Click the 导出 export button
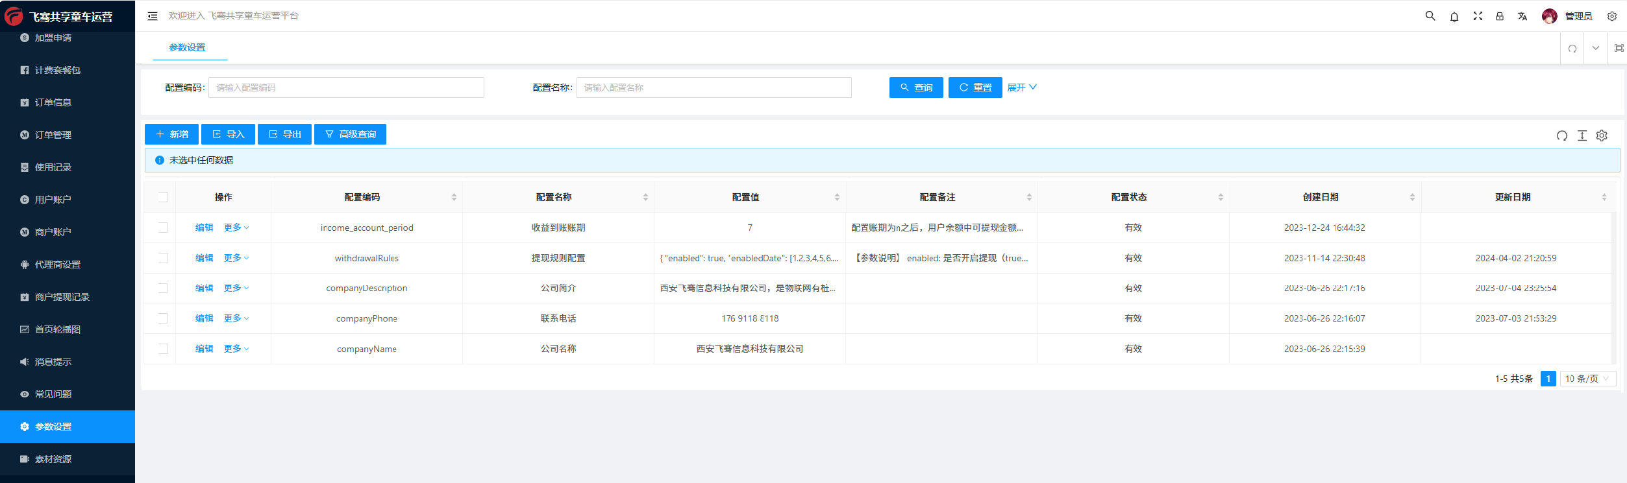1627x483 pixels. (284, 134)
